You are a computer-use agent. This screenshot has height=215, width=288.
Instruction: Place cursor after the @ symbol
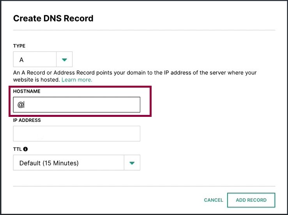[24, 105]
